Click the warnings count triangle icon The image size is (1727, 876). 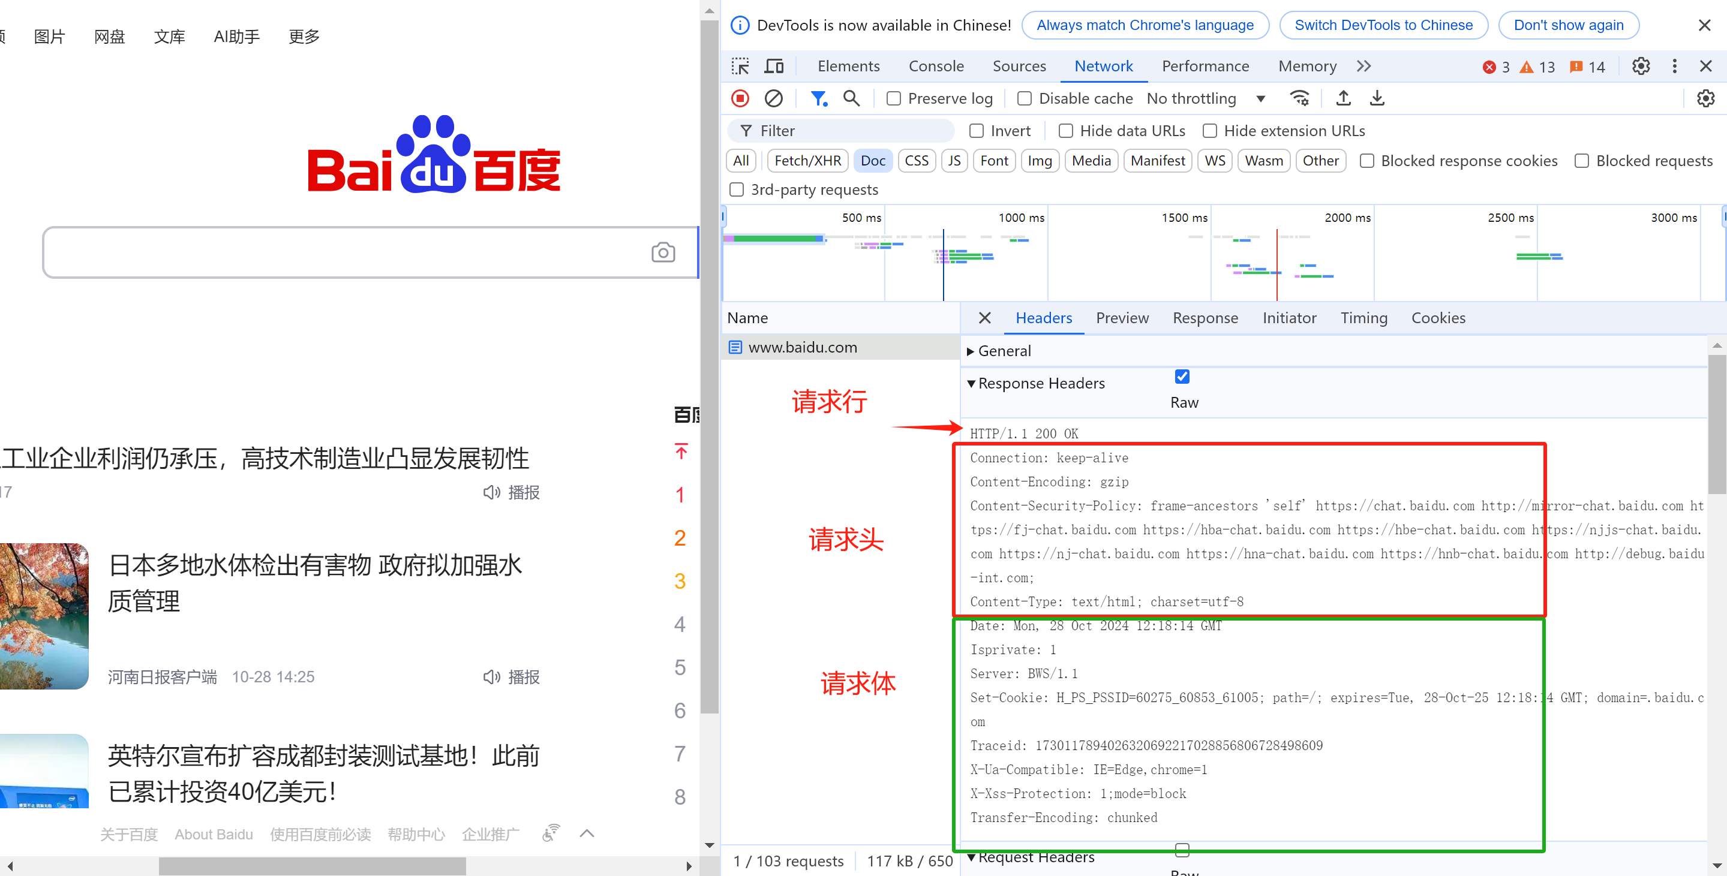click(x=1527, y=67)
